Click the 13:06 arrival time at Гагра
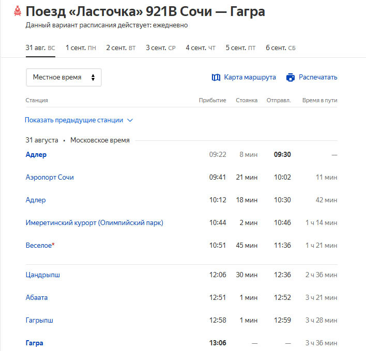Viewport: 366px width, 351px height. pos(218,343)
